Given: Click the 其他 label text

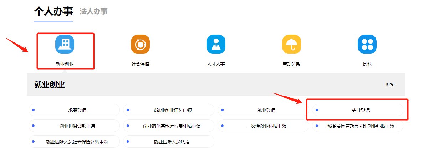Looking at the screenshot, I should [x=367, y=65].
